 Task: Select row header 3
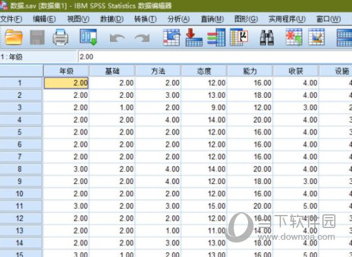click(21, 107)
